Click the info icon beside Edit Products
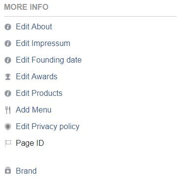This screenshot has height=181, width=185. (x=8, y=93)
